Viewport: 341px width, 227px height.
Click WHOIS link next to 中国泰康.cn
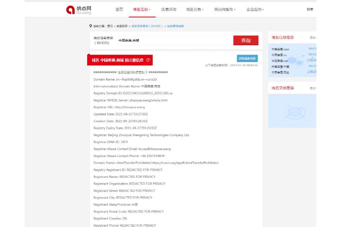tap(312, 54)
